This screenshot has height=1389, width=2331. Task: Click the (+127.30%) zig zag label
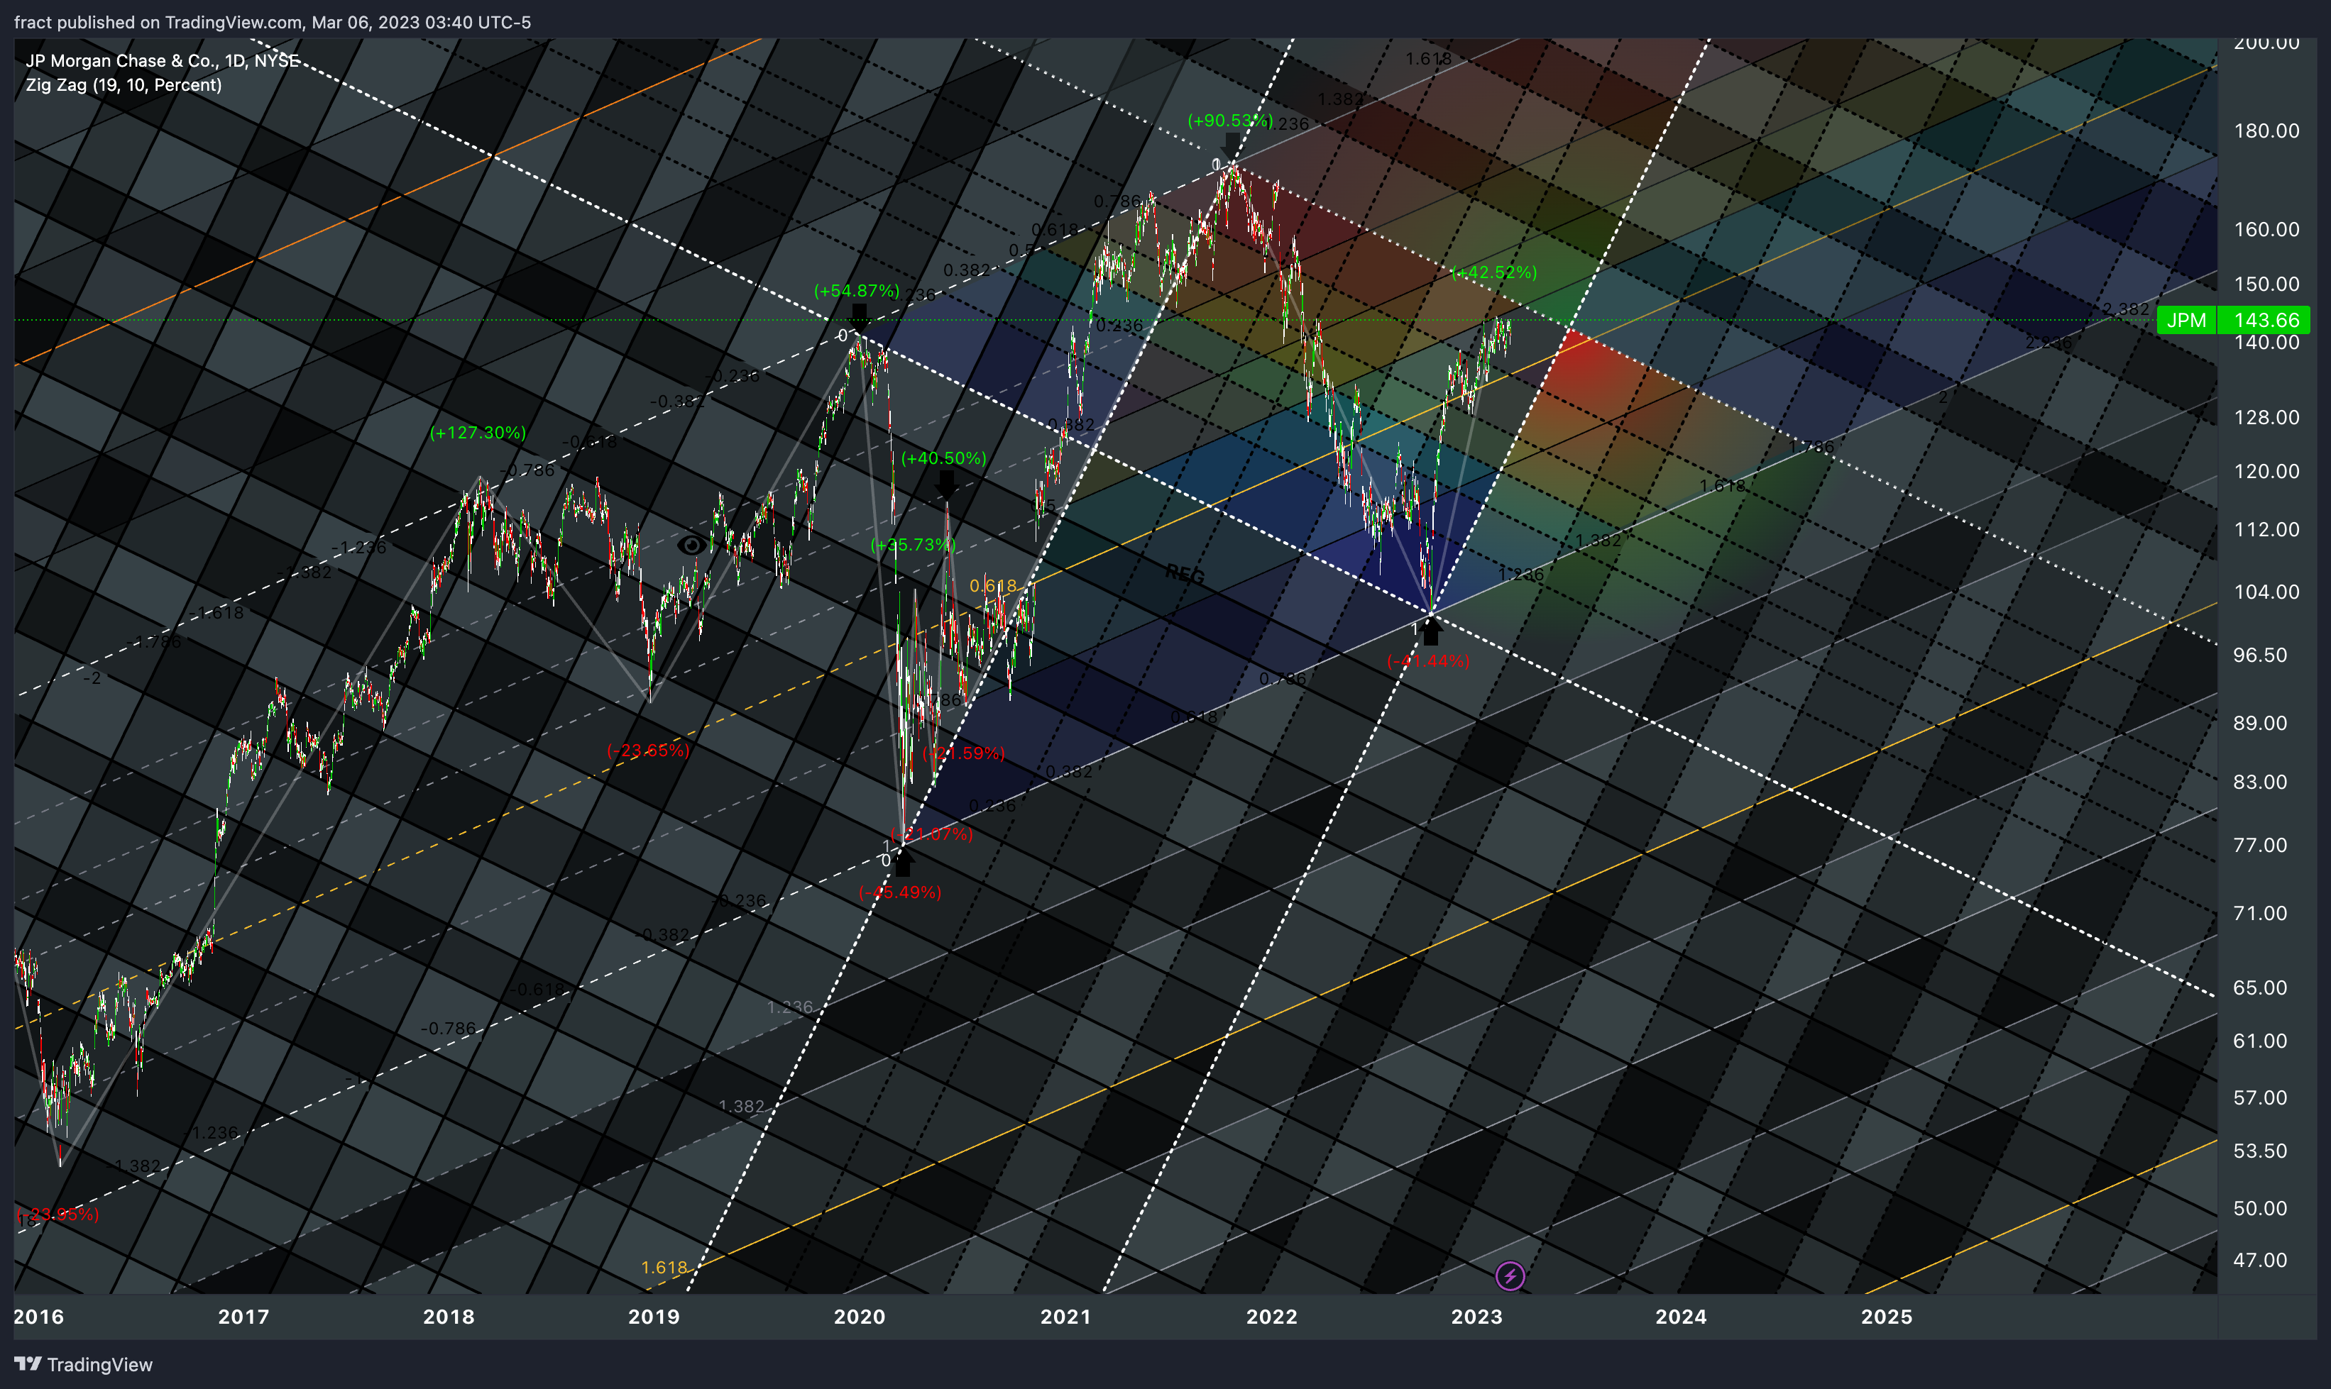(478, 433)
